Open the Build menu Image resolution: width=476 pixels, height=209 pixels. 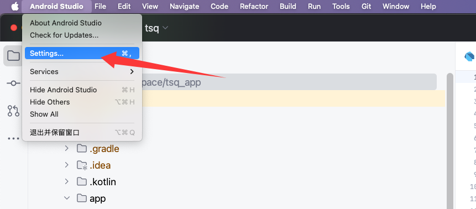[288, 7]
